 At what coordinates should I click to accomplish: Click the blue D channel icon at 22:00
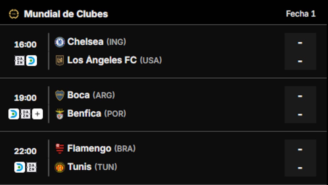[x=20, y=167]
